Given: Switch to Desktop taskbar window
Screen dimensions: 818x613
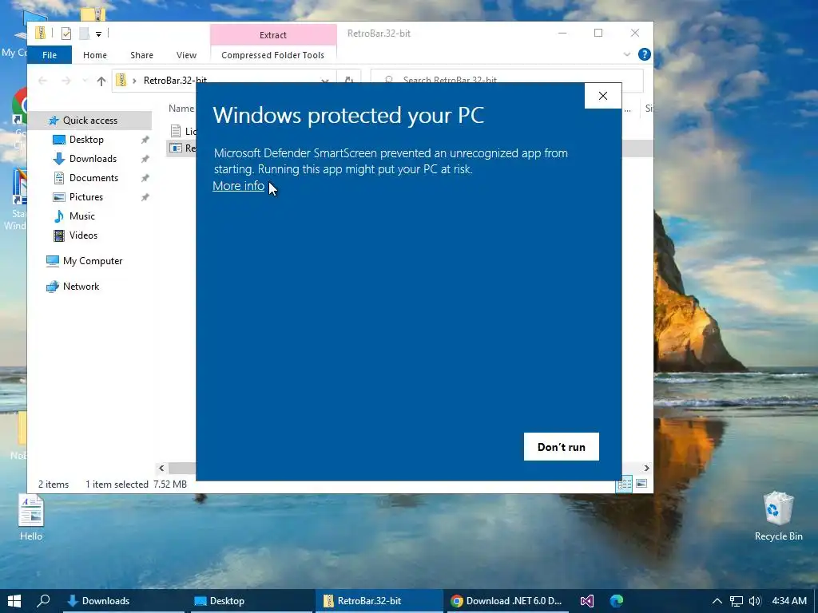Looking at the screenshot, I should (x=250, y=601).
